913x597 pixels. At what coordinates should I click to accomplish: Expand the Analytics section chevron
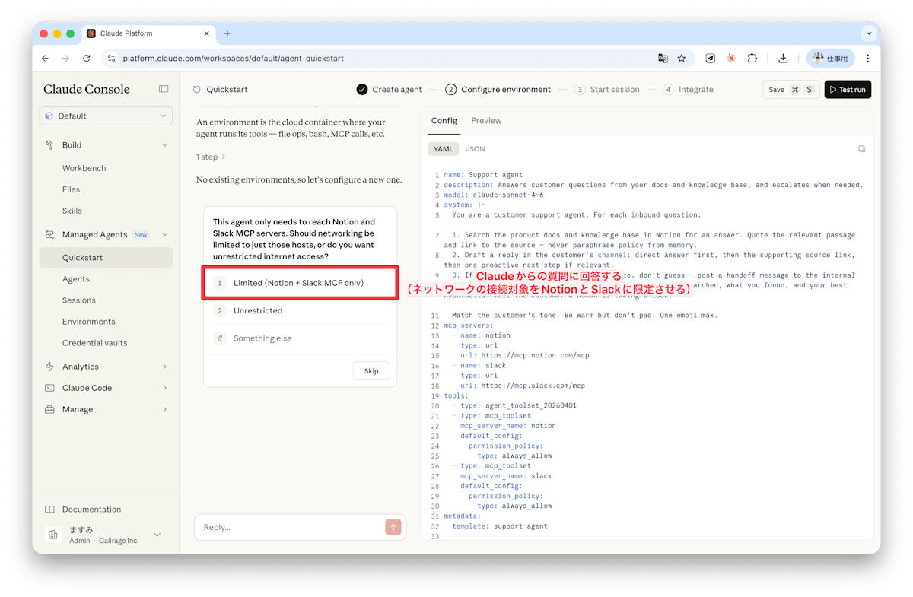[x=164, y=367]
